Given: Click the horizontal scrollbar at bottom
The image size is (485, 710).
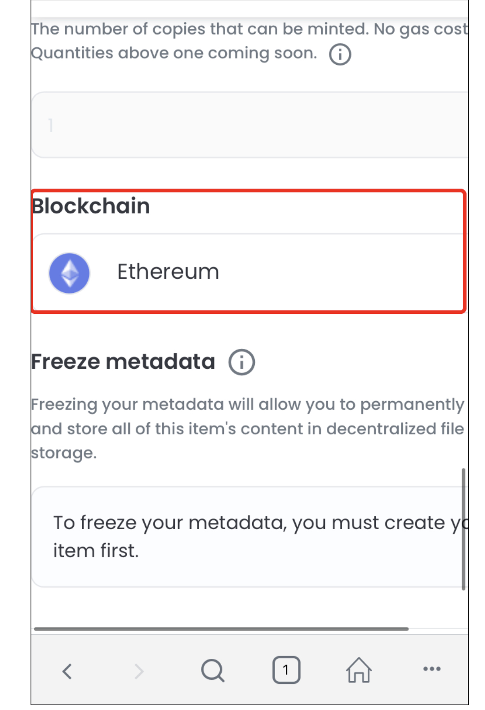Looking at the screenshot, I should point(221,629).
